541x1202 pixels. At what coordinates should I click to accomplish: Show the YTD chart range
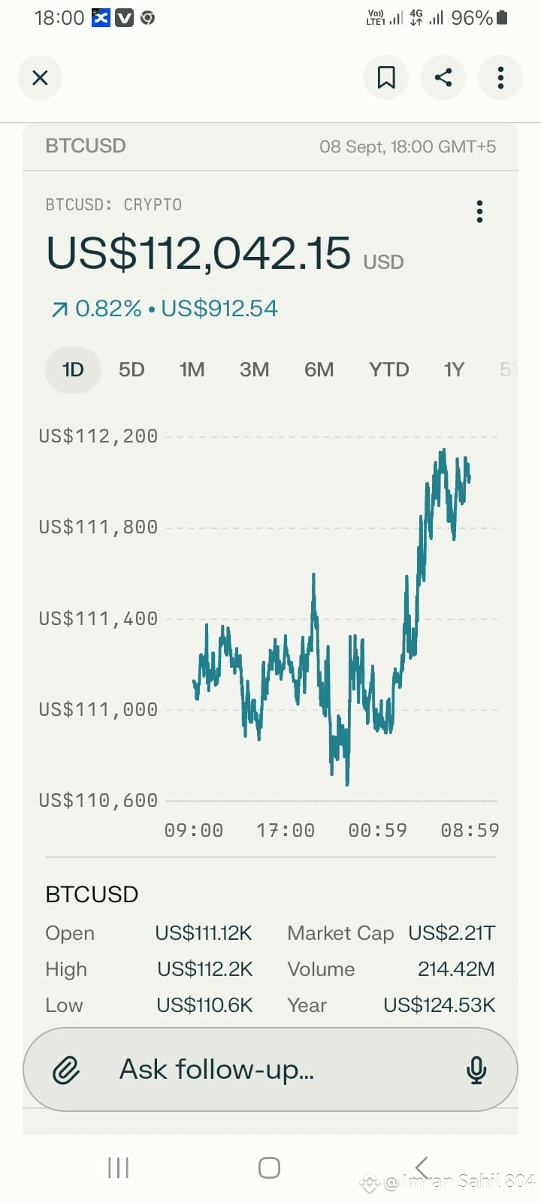click(388, 370)
